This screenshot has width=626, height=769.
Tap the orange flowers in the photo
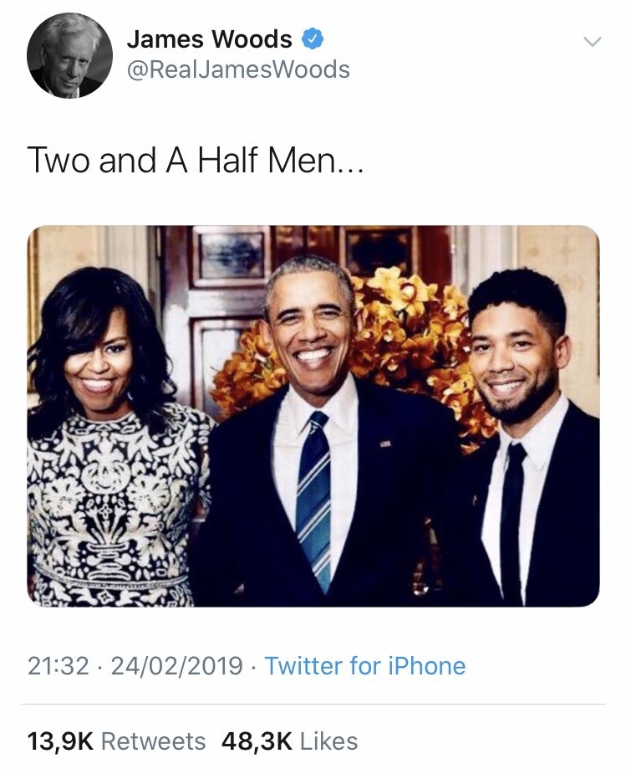(x=418, y=335)
